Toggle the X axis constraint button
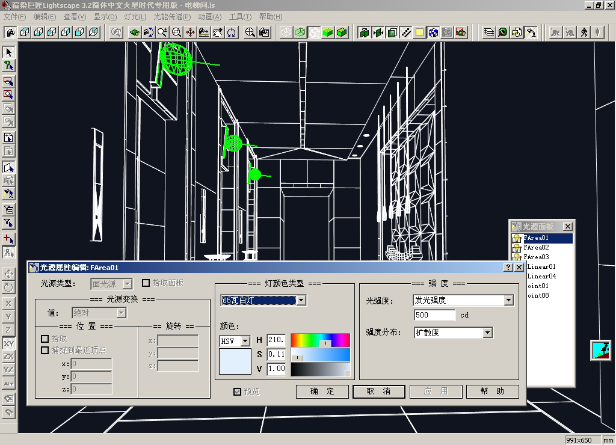616x445 pixels. pyautogui.click(x=8, y=303)
